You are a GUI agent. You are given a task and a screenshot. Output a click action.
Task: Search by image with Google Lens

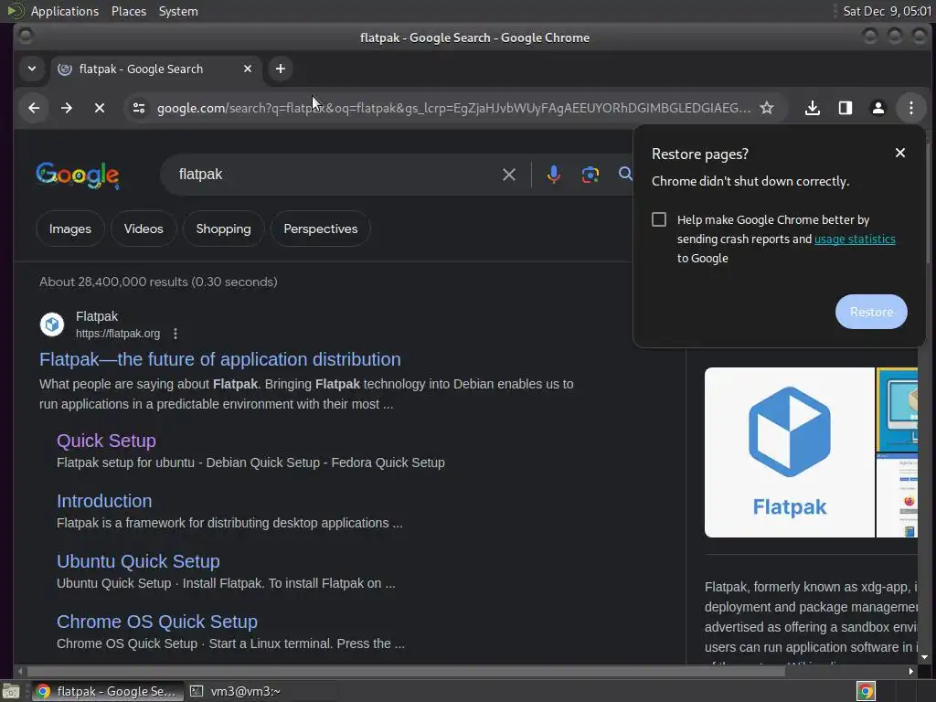pyautogui.click(x=590, y=175)
